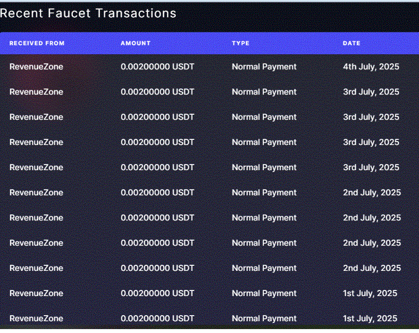Select the last 2nd July, 2025 date
This screenshot has height=333, width=419.
(x=372, y=268)
